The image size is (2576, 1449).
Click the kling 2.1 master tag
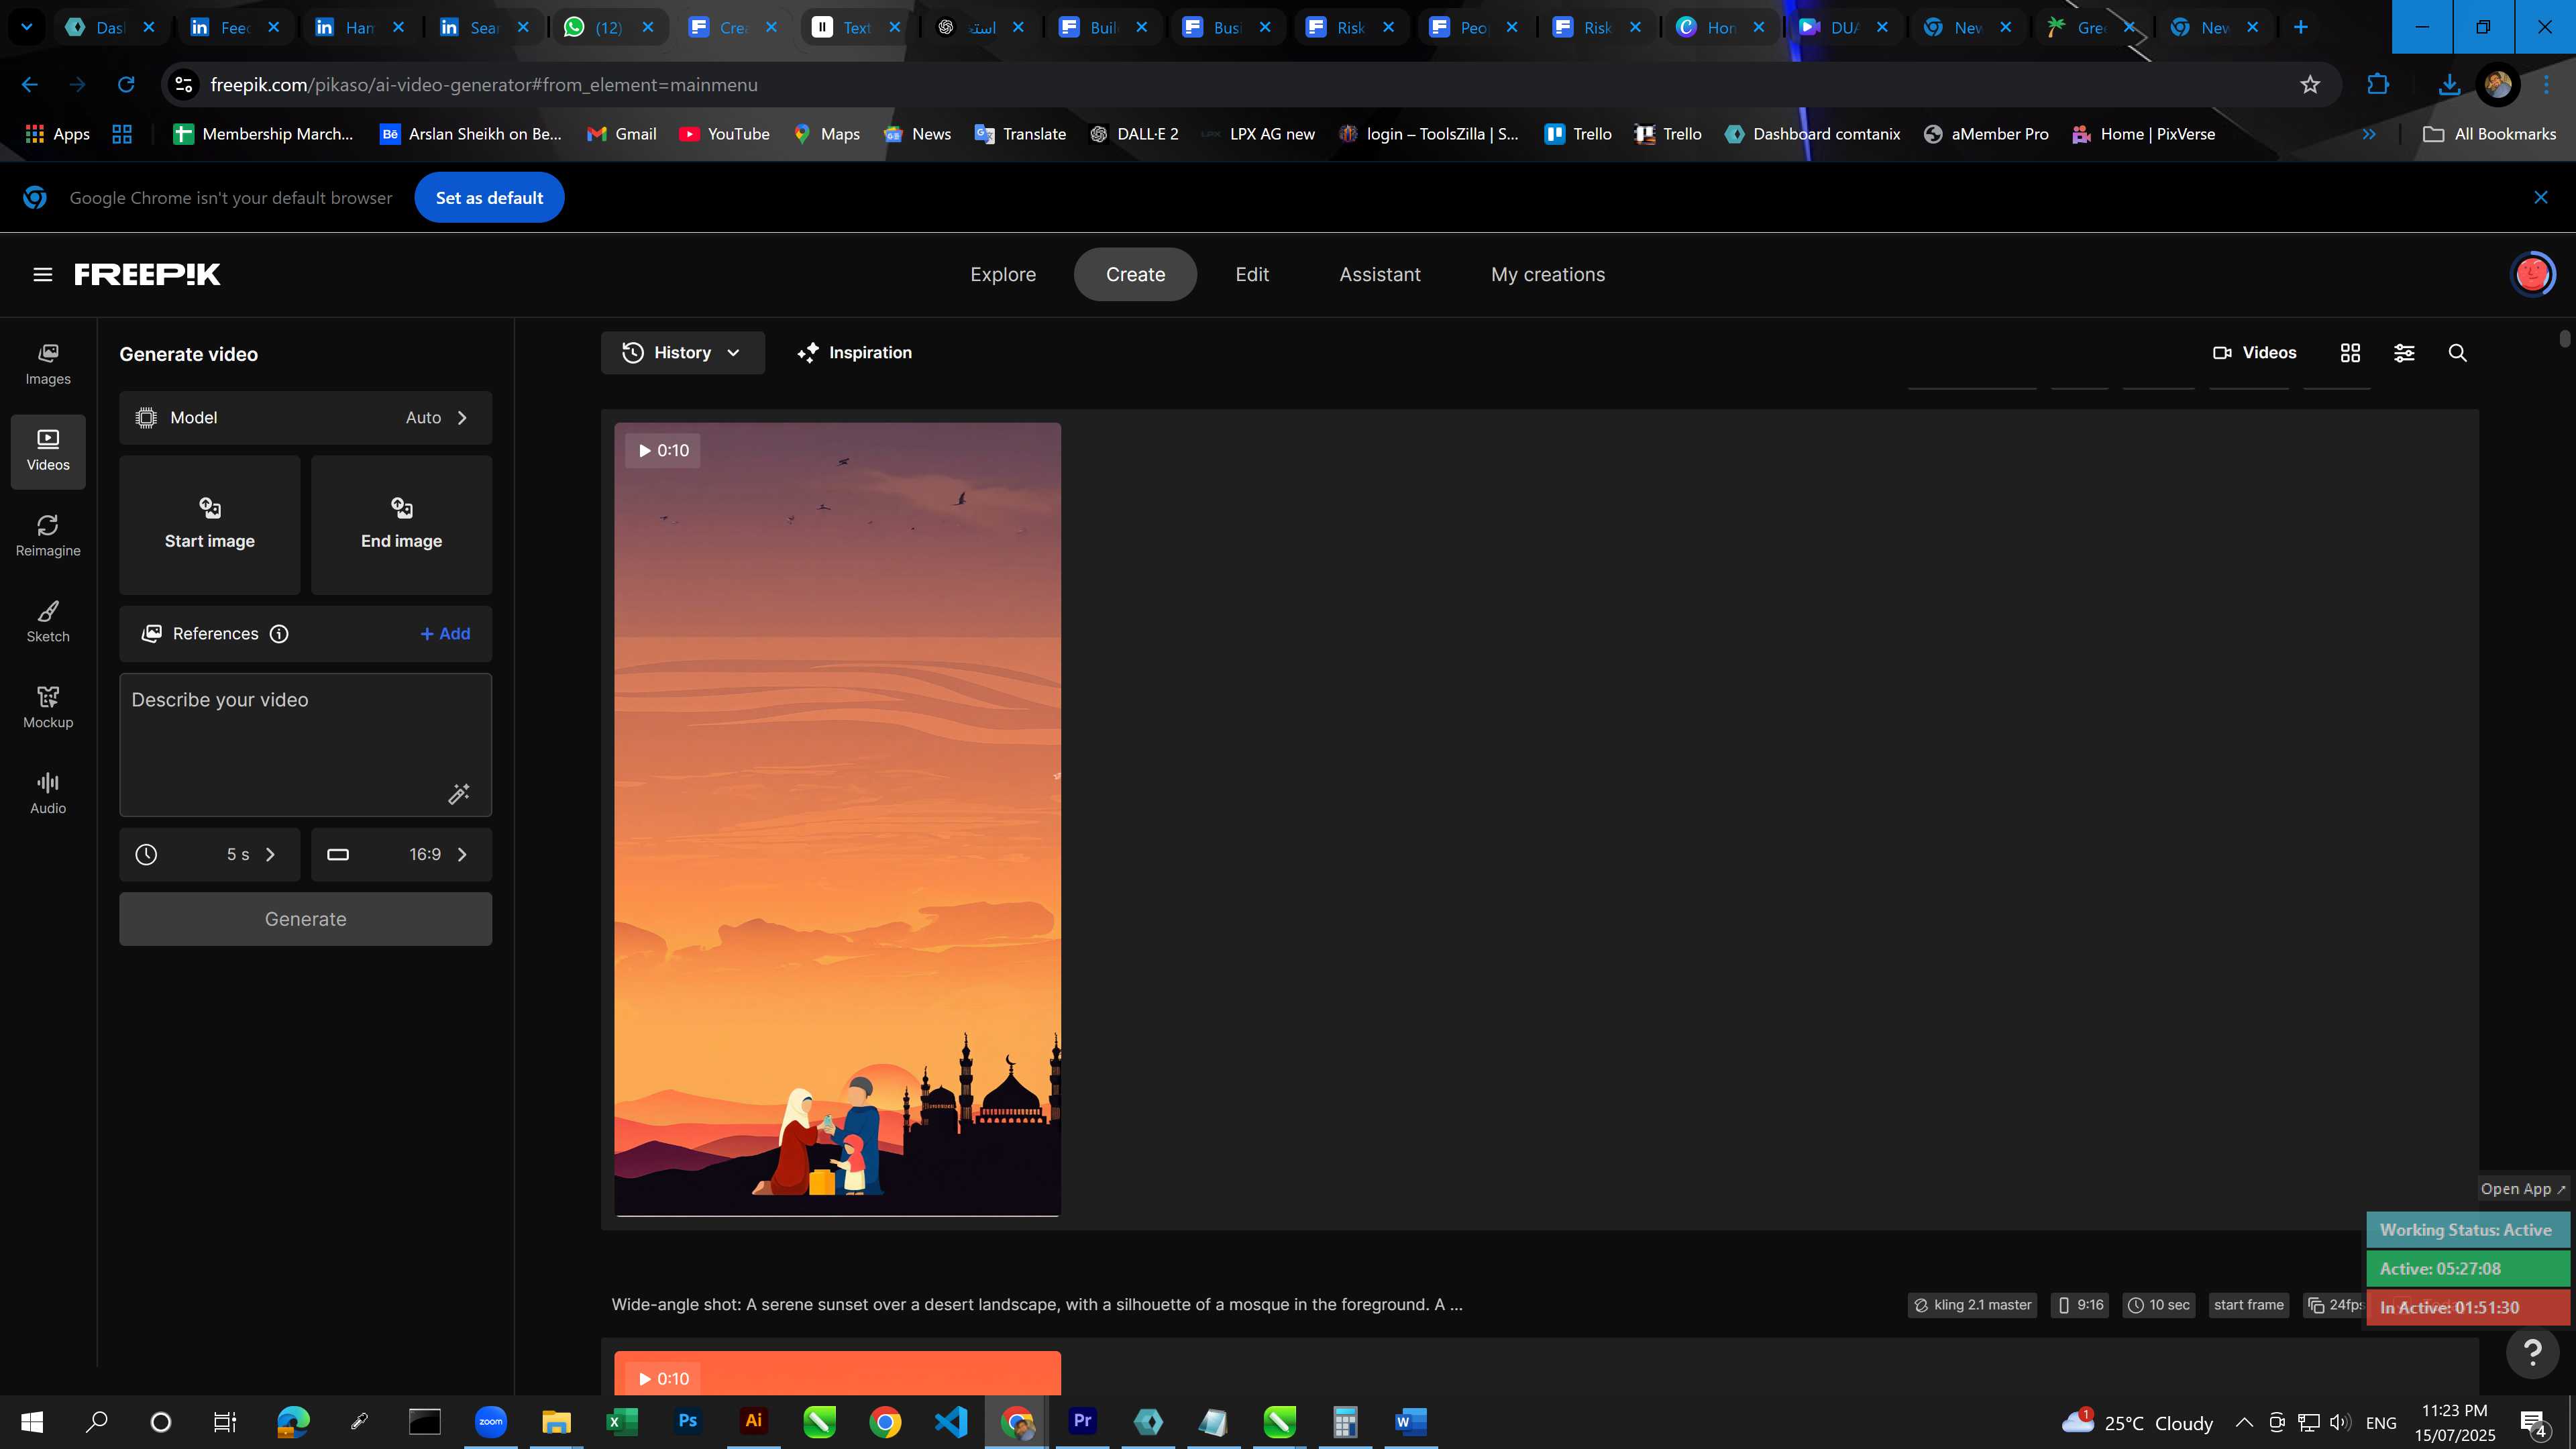pos(1972,1305)
